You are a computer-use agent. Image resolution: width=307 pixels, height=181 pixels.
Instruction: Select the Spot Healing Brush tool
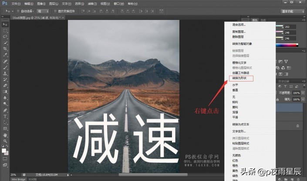pyautogui.click(x=5, y=62)
